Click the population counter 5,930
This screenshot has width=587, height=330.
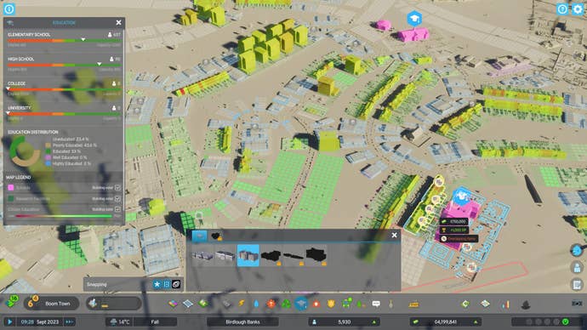pyautogui.click(x=344, y=321)
